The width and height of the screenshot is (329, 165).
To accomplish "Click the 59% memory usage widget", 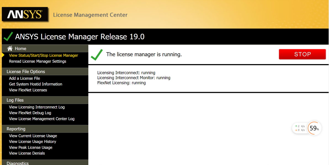I will [x=314, y=128].
